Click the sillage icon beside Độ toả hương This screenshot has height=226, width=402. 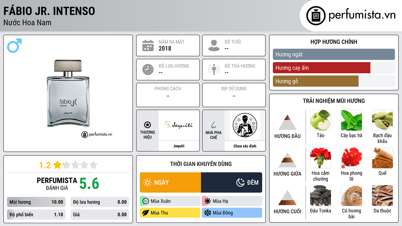click(214, 69)
